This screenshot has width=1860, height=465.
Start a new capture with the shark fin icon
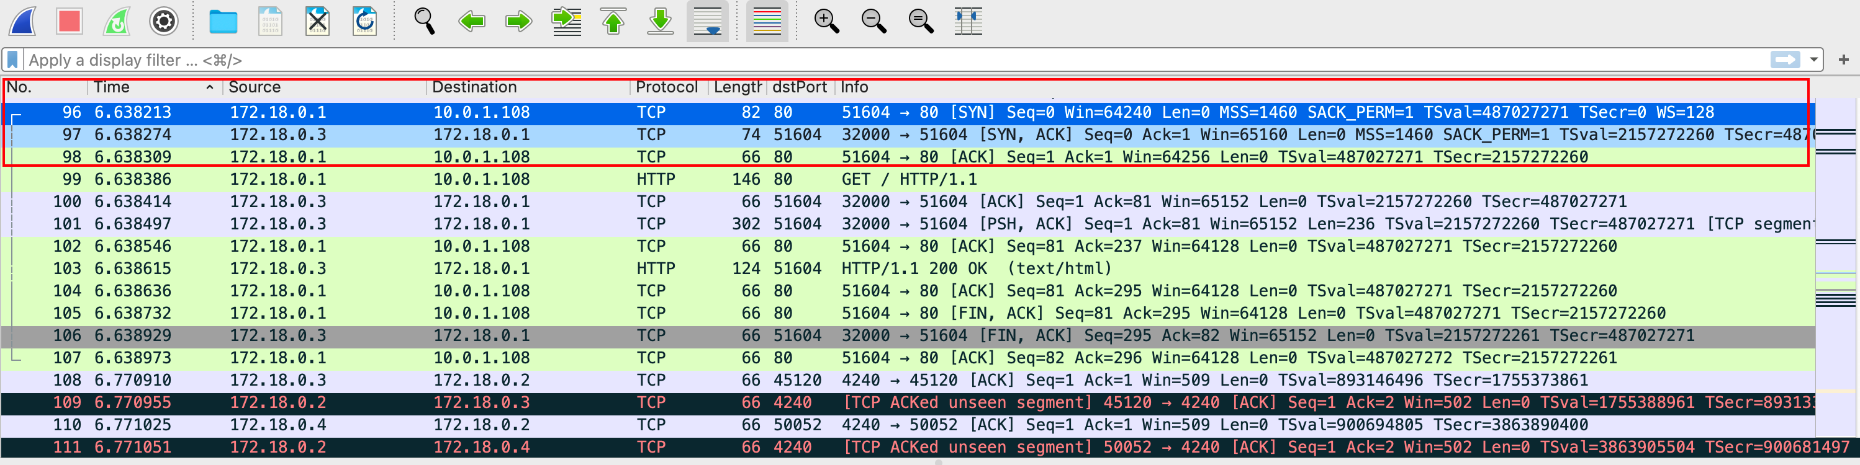[x=23, y=21]
